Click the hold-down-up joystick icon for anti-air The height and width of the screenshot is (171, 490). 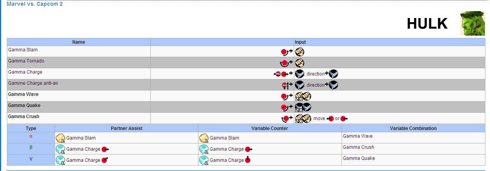click(x=285, y=85)
